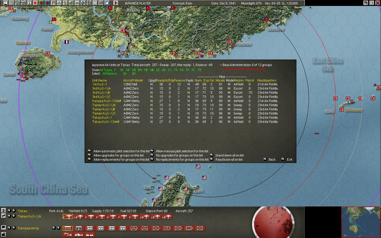The image size is (381, 238).
Task: Click the Formosa Army name label
Action: point(28,228)
